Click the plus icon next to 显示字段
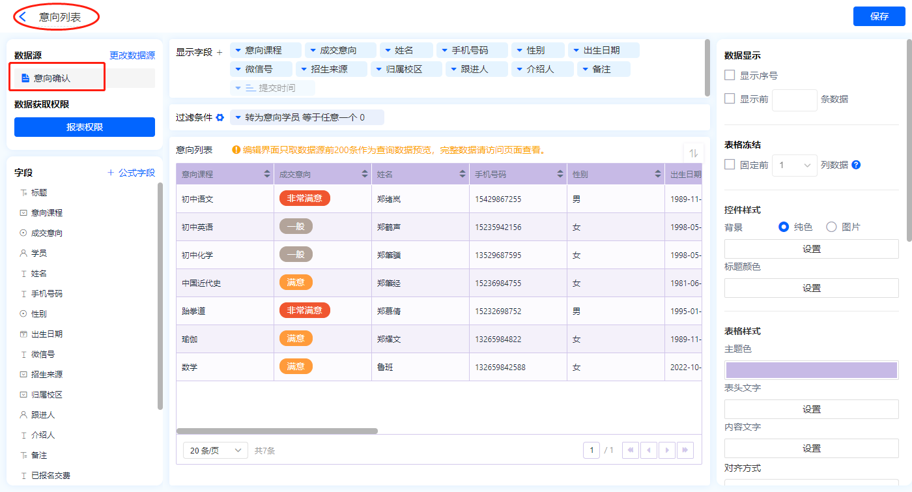 pos(220,52)
